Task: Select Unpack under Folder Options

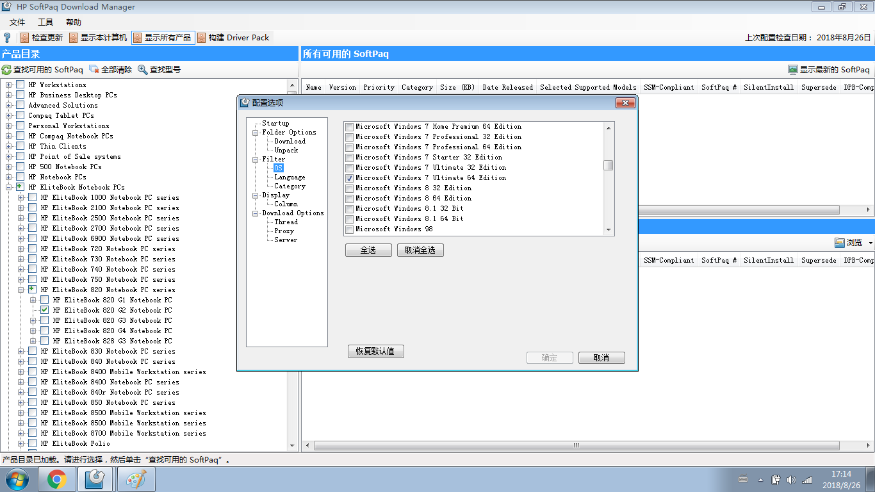Action: pos(286,150)
